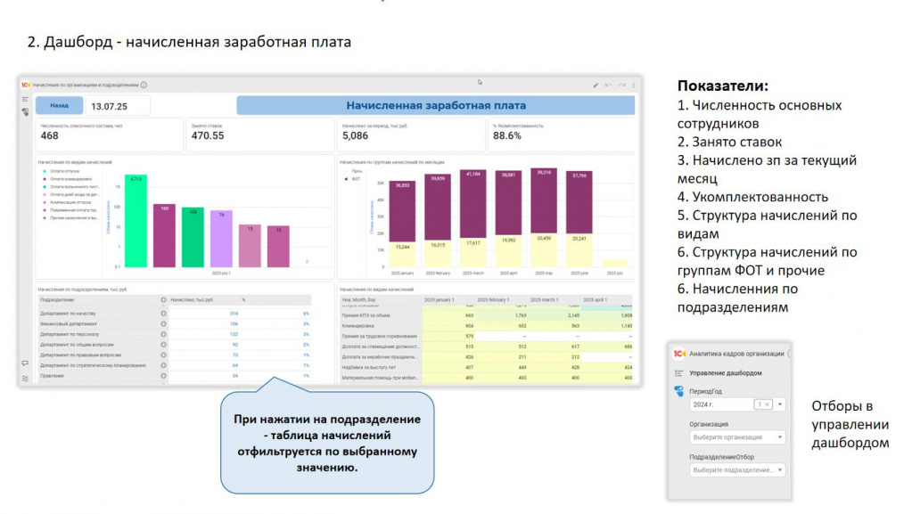Open the comments icon at the sidebar bottom
This screenshot has height=514, width=912.
point(25,363)
